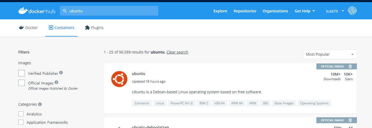Screen dimensions: 372x128
Task: Open the ubuntu repository title link
Action: click(x=138, y=73)
